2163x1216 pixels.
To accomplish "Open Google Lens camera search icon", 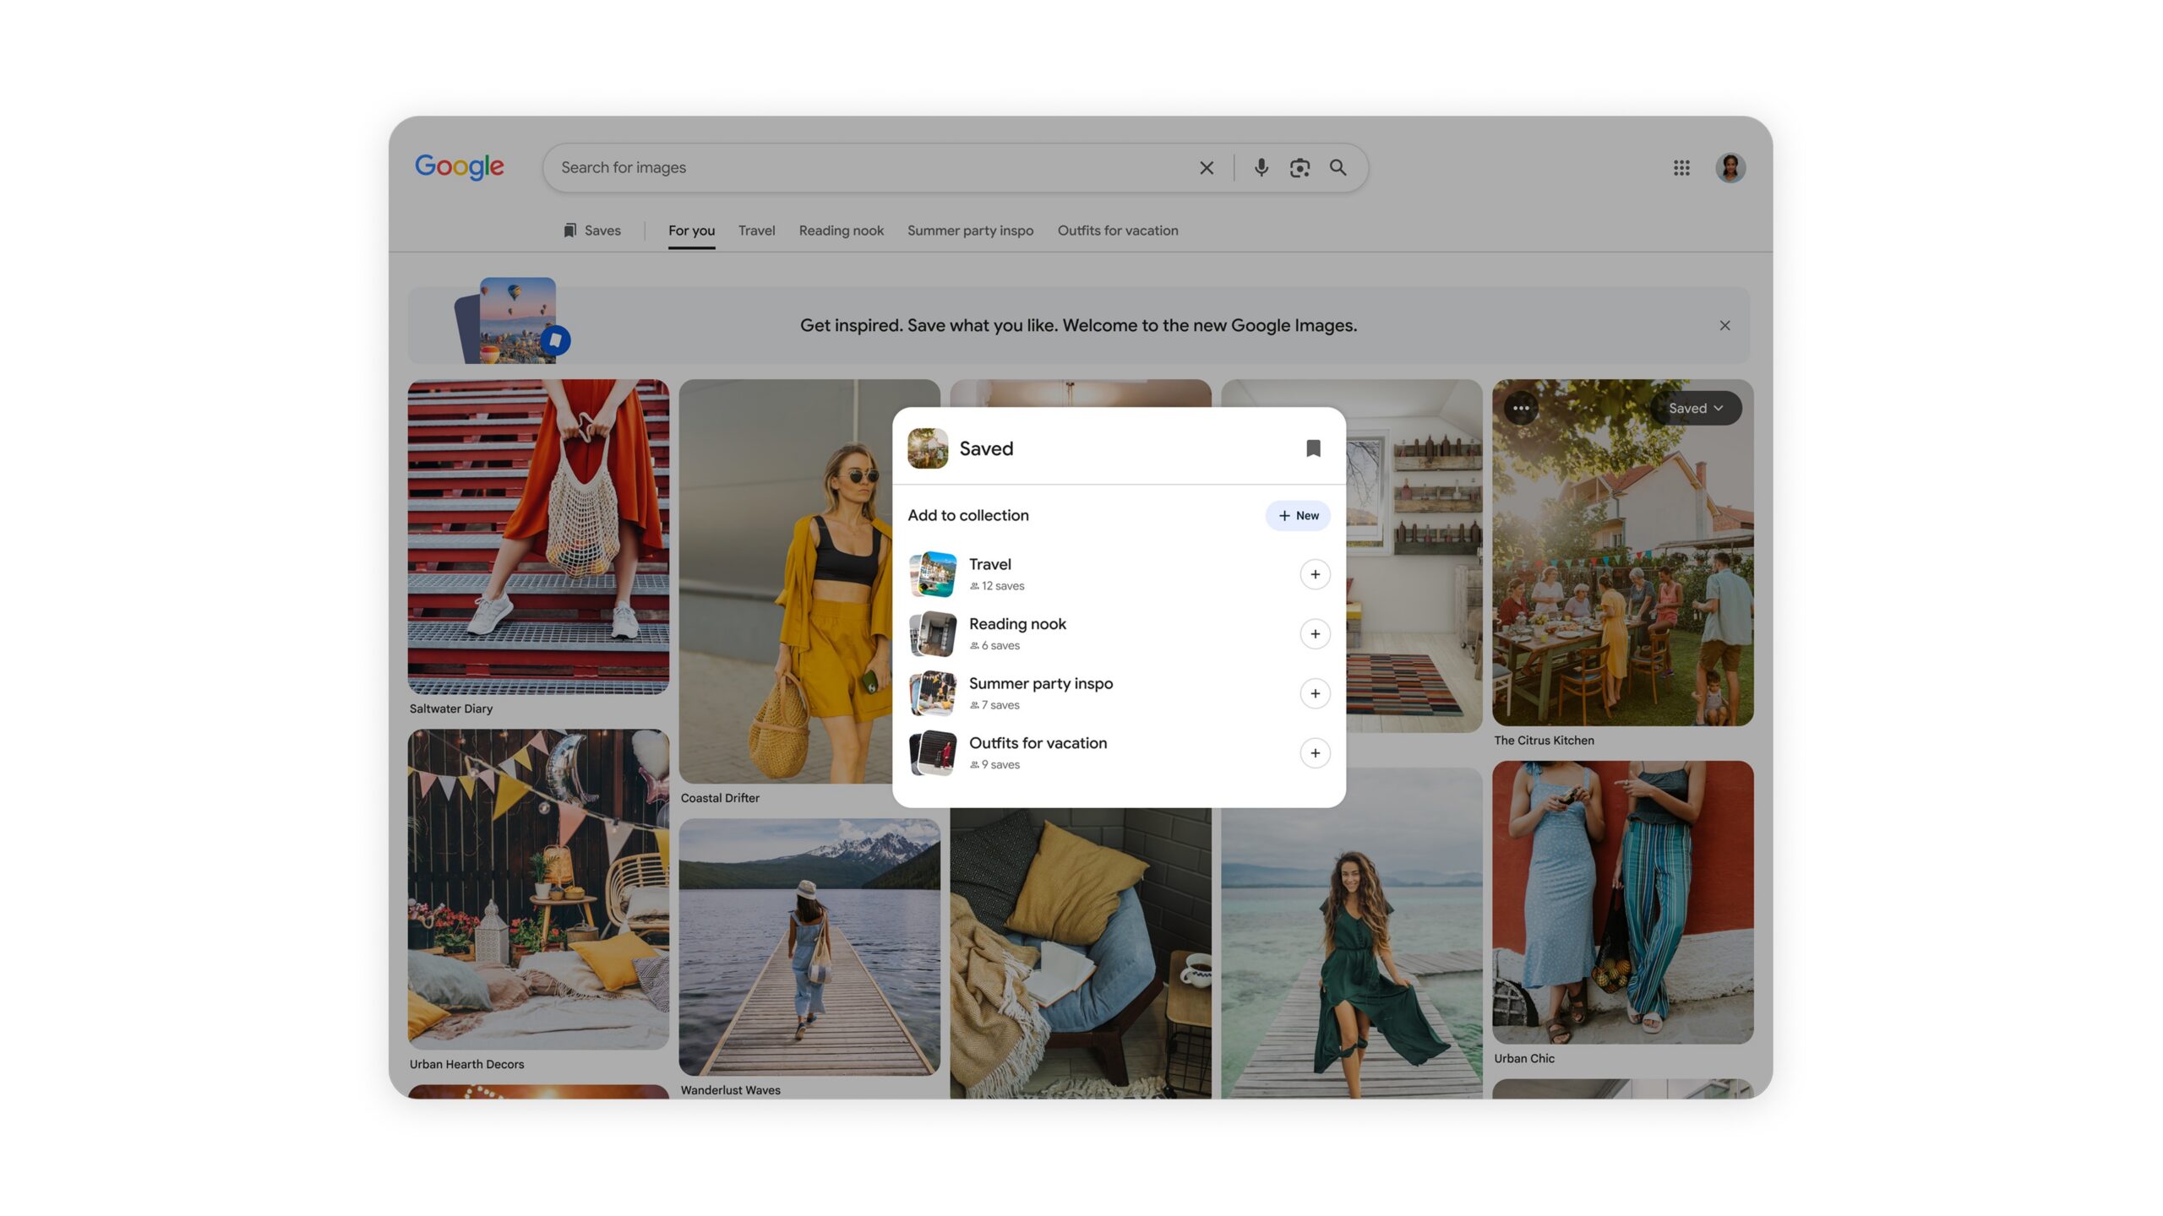I will (1299, 167).
